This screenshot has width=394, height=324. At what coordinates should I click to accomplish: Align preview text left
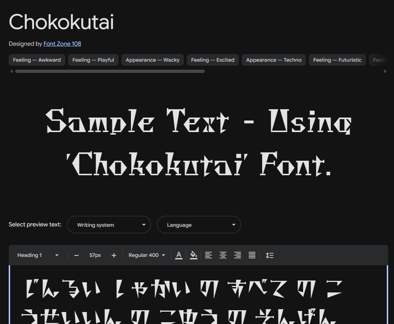(x=208, y=255)
